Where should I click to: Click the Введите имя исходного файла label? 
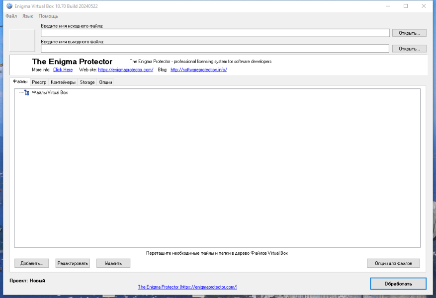(72, 26)
